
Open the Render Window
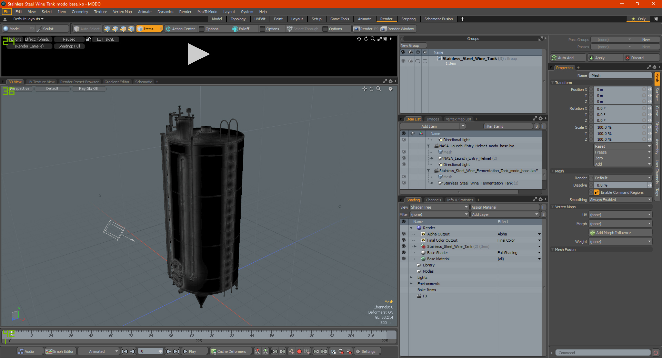[x=398, y=29]
